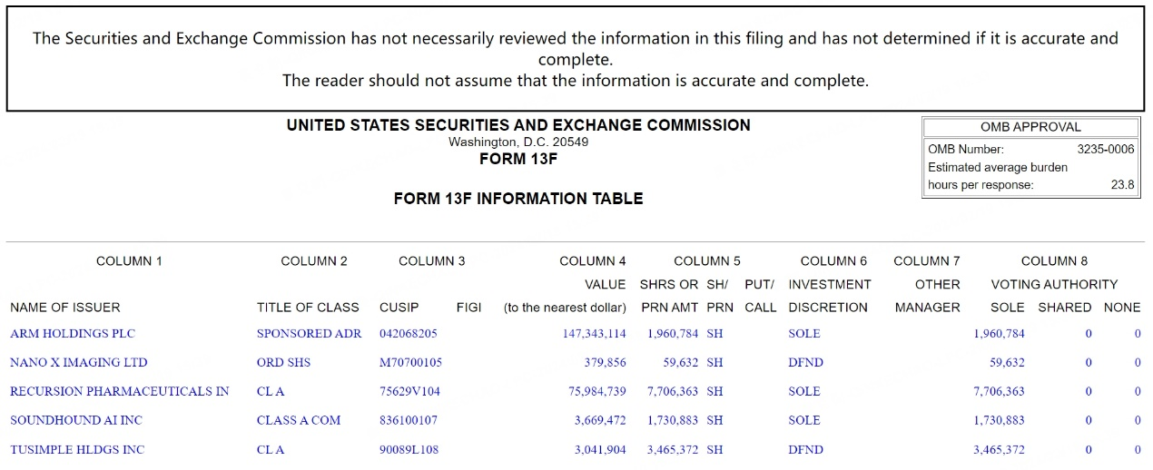Click the ORD SHS class cell

(x=283, y=362)
